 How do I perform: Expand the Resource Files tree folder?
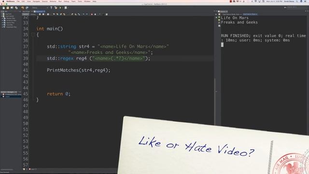(x=2, y=20)
